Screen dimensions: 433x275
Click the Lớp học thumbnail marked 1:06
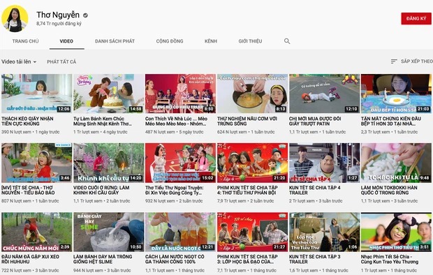tap(324, 232)
